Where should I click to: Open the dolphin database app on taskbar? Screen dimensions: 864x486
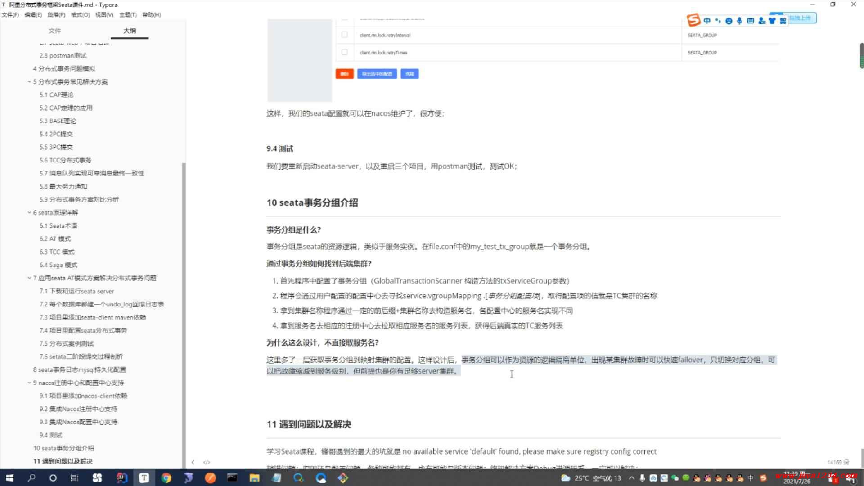tap(188, 478)
